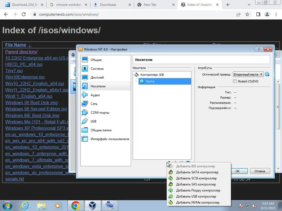Open a new Chrome tab plus
The height and width of the screenshot is (211, 282).
[x=228, y=5]
